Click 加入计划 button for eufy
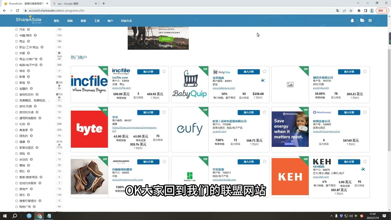The image size is (391, 220). click(249, 112)
